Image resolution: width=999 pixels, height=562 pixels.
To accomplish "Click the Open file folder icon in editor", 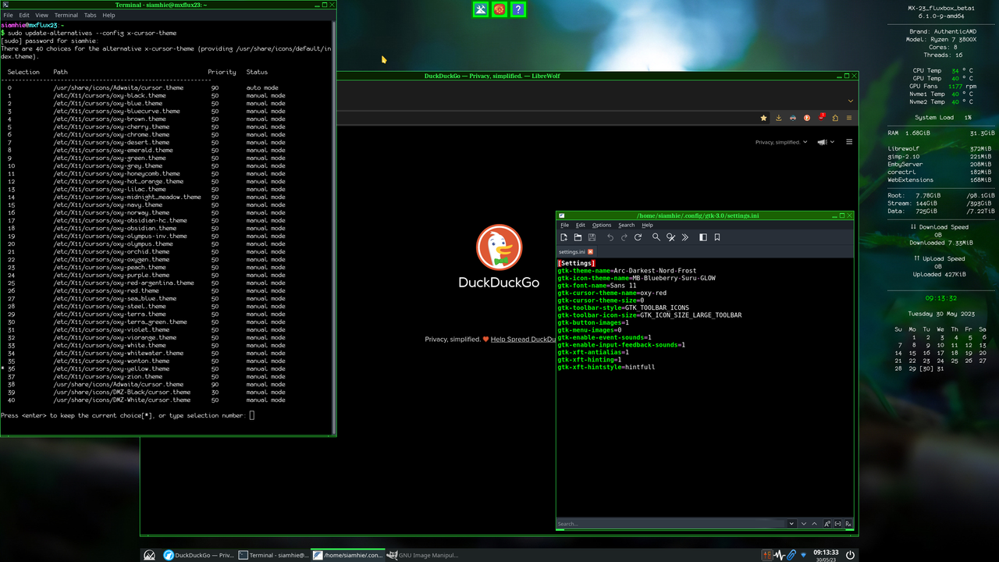I will coord(578,237).
